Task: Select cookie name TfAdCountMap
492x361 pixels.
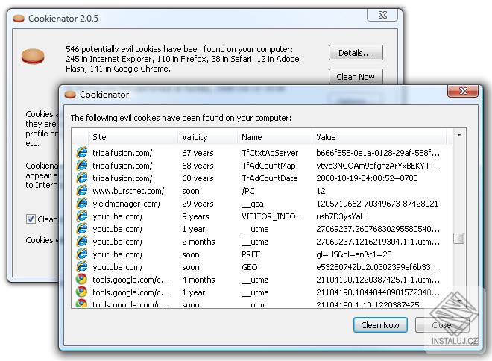Action: 268,166
